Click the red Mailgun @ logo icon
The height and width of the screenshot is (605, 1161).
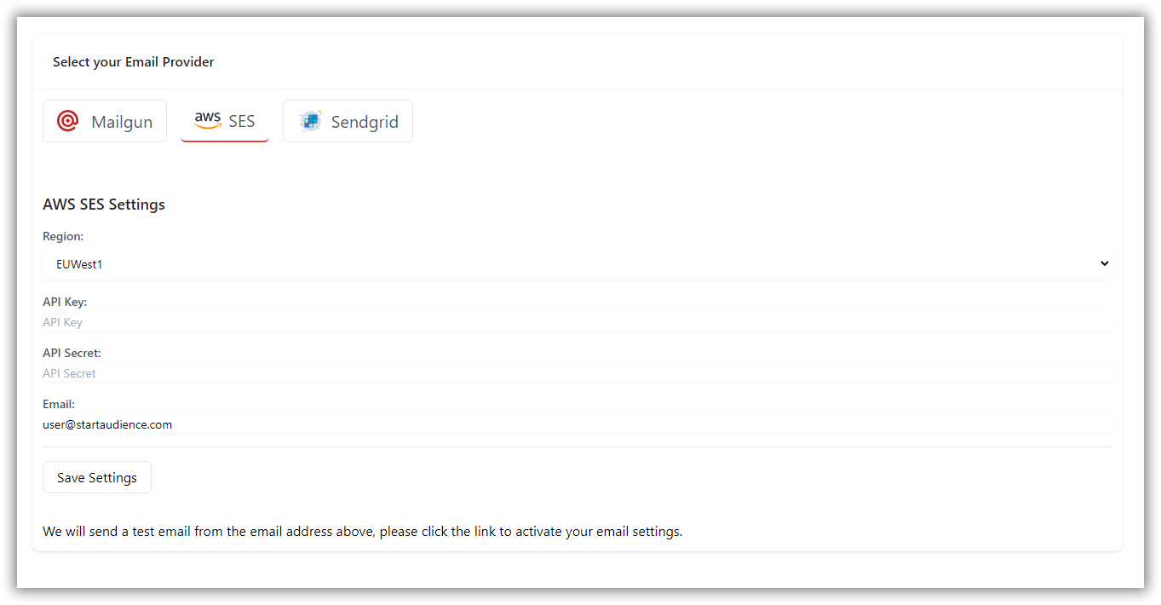click(68, 121)
